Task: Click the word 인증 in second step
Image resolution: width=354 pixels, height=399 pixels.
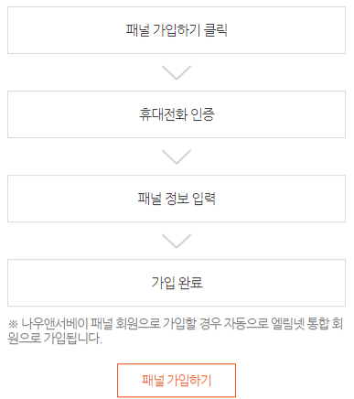Action: [202, 114]
